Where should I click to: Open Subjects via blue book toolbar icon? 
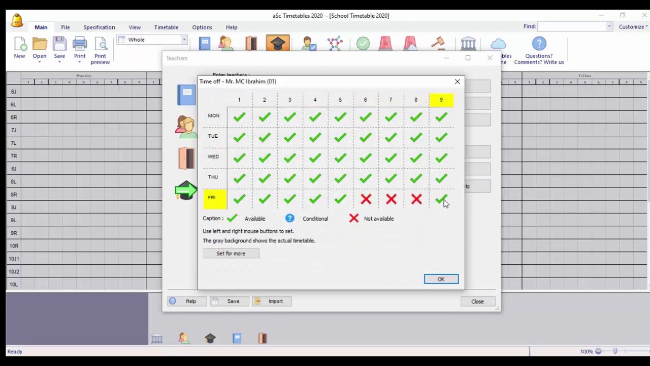tap(205, 44)
